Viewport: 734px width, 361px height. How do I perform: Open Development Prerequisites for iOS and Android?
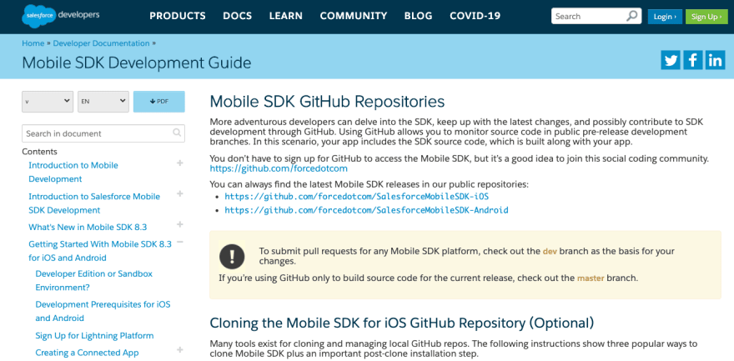click(x=103, y=311)
